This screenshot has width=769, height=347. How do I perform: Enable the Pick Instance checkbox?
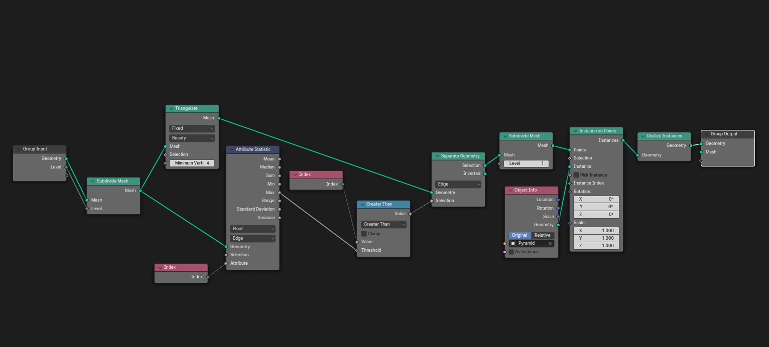tap(576, 175)
